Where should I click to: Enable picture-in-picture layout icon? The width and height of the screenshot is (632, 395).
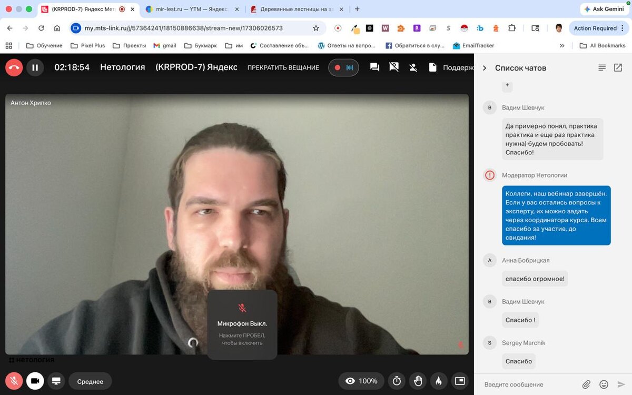pos(460,381)
